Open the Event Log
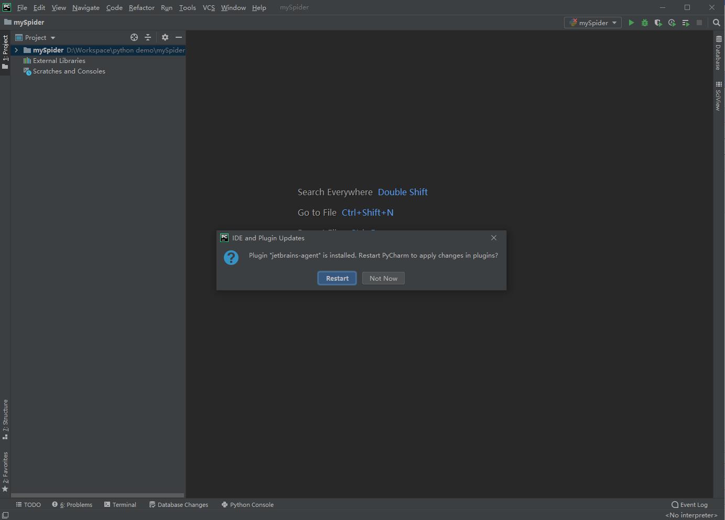725x520 pixels. click(x=689, y=505)
